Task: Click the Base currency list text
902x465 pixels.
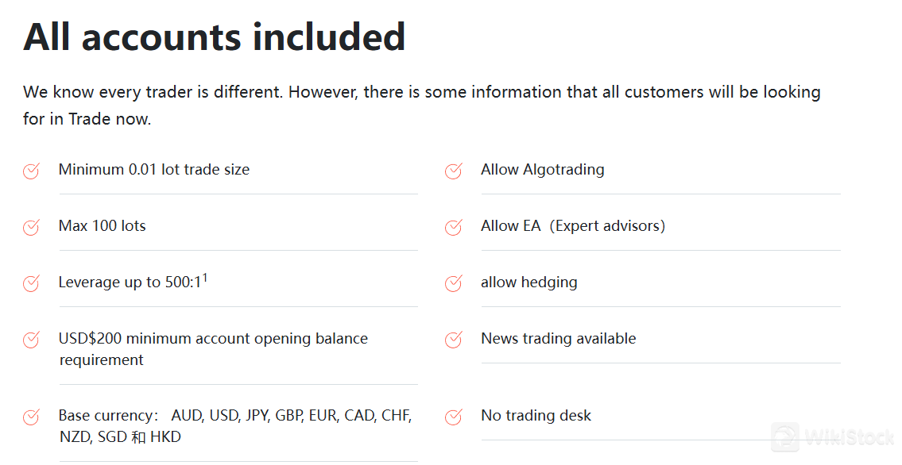Action: 234,426
